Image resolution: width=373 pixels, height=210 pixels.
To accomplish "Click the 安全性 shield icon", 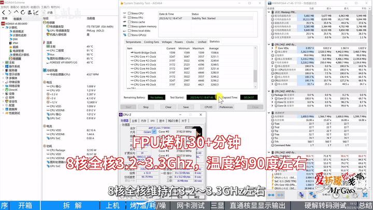I will [7, 102].
